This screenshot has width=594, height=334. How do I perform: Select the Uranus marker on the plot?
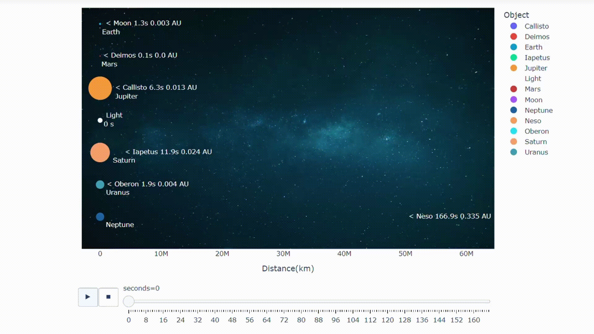pyautogui.click(x=100, y=185)
